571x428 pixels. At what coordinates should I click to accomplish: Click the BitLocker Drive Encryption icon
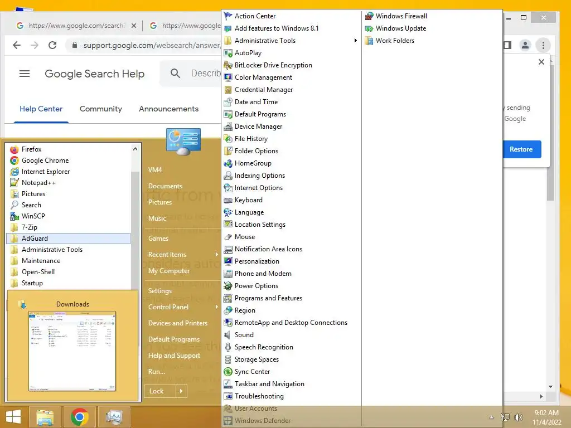[x=228, y=65]
